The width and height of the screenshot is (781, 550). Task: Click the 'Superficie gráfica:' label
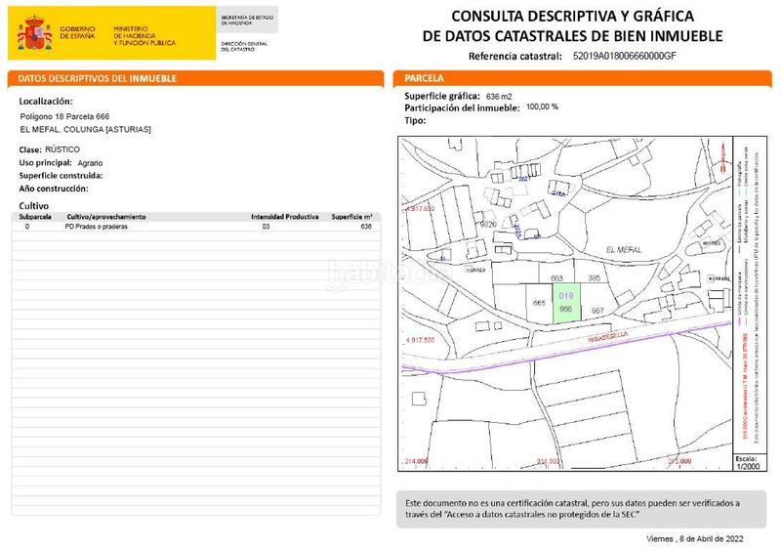pos(442,96)
